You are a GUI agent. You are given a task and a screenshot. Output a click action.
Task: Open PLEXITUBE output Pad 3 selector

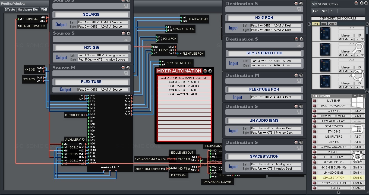tap(103, 90)
